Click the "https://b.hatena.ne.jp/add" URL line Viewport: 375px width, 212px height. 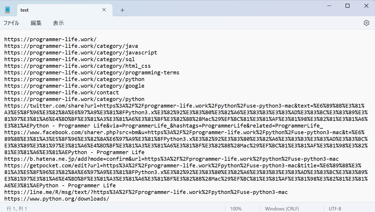click(172, 159)
